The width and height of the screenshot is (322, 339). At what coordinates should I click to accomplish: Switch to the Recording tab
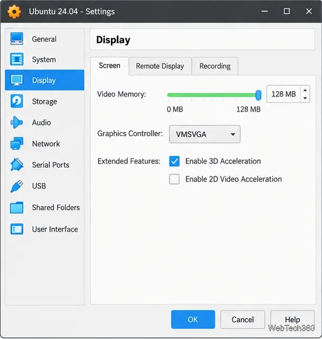[215, 66]
